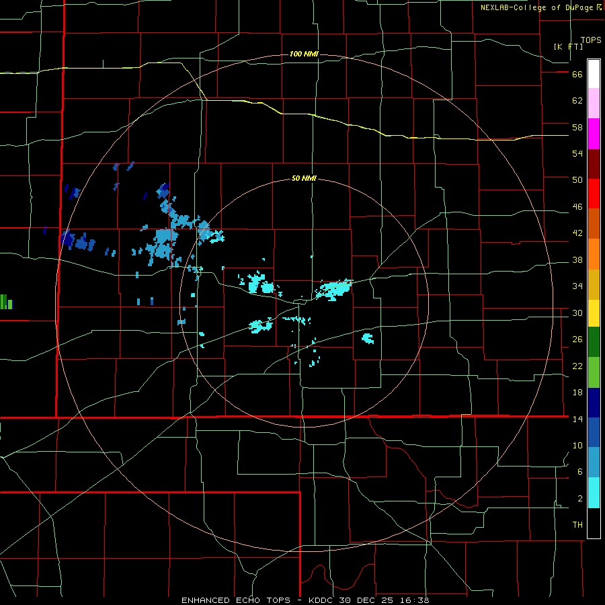Screen dimensions: 605x605
Task: Click the K FT units label
Action: pyautogui.click(x=568, y=46)
